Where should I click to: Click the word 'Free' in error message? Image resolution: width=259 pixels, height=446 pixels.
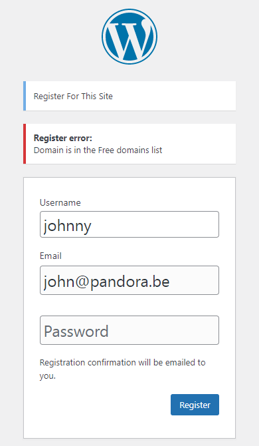point(106,150)
